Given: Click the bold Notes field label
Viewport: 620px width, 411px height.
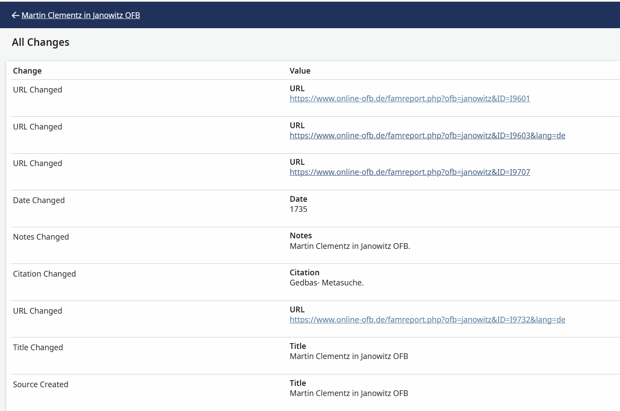Looking at the screenshot, I should pos(301,236).
